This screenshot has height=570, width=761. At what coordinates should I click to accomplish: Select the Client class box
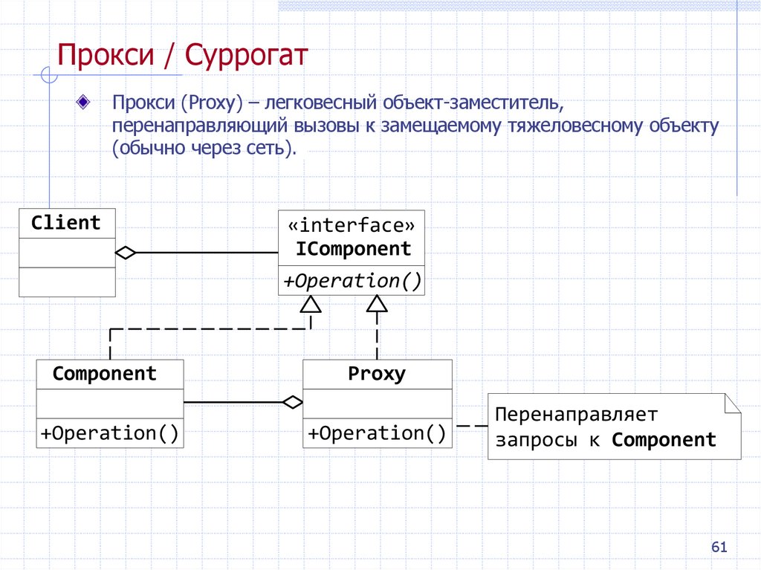67,222
